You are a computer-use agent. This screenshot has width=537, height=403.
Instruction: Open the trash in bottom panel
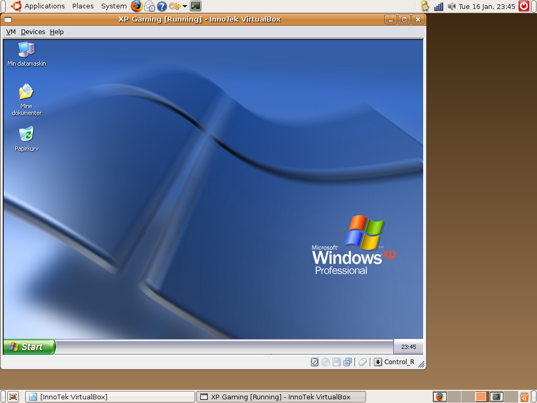(524, 397)
